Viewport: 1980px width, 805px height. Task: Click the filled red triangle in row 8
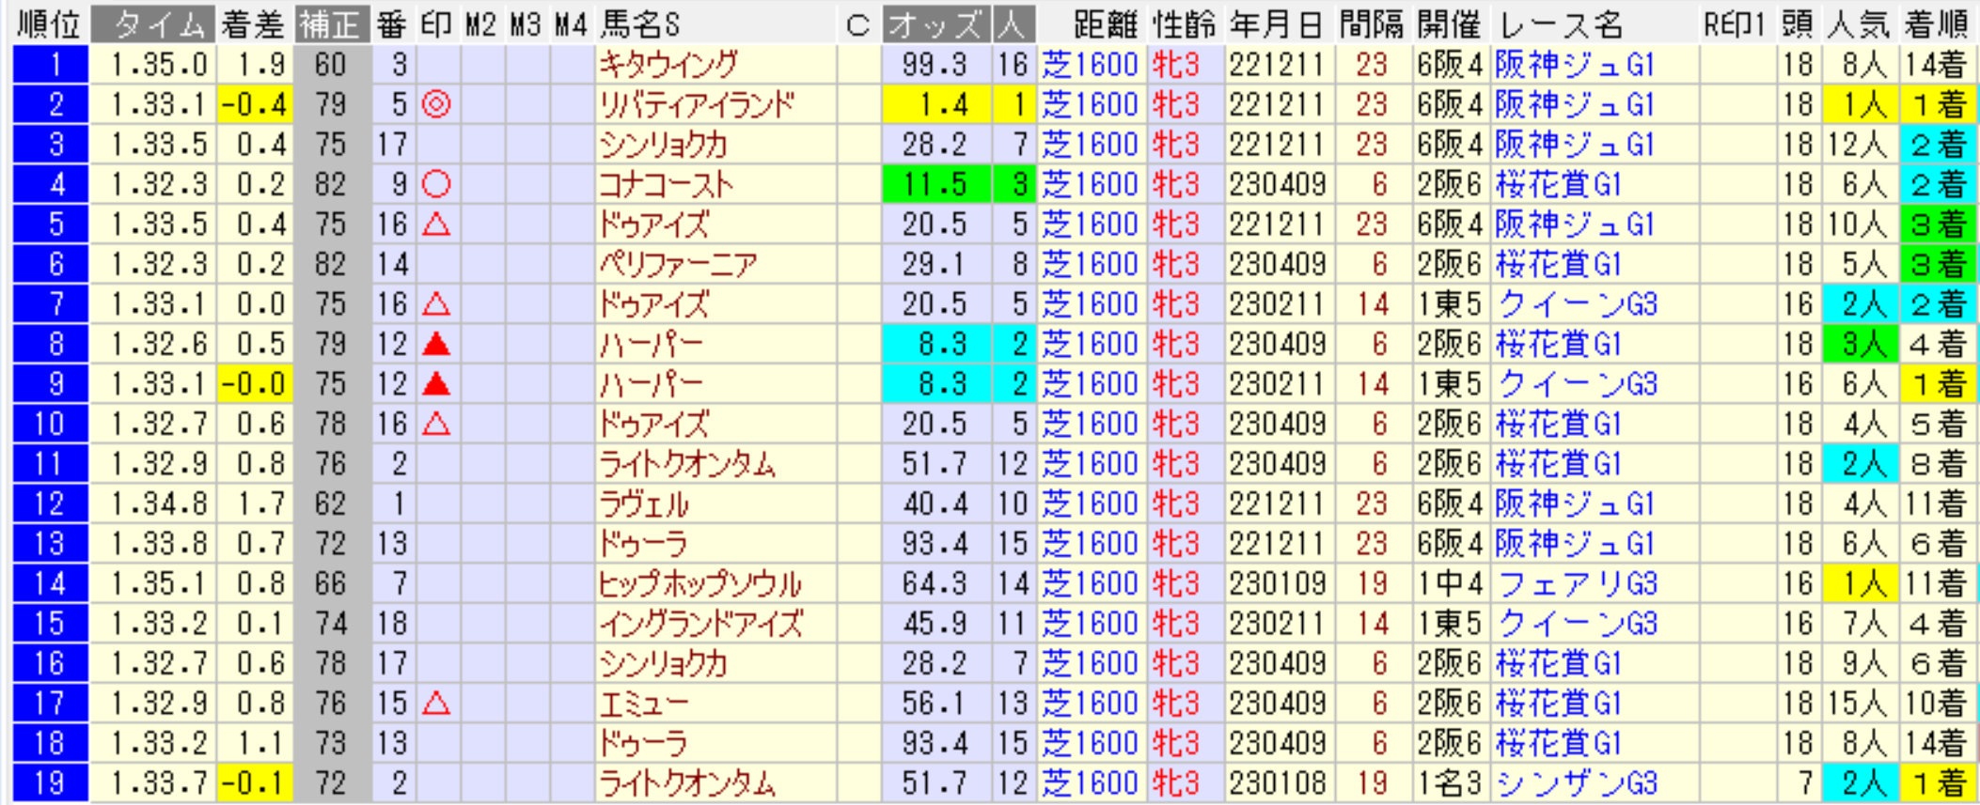[x=436, y=345]
